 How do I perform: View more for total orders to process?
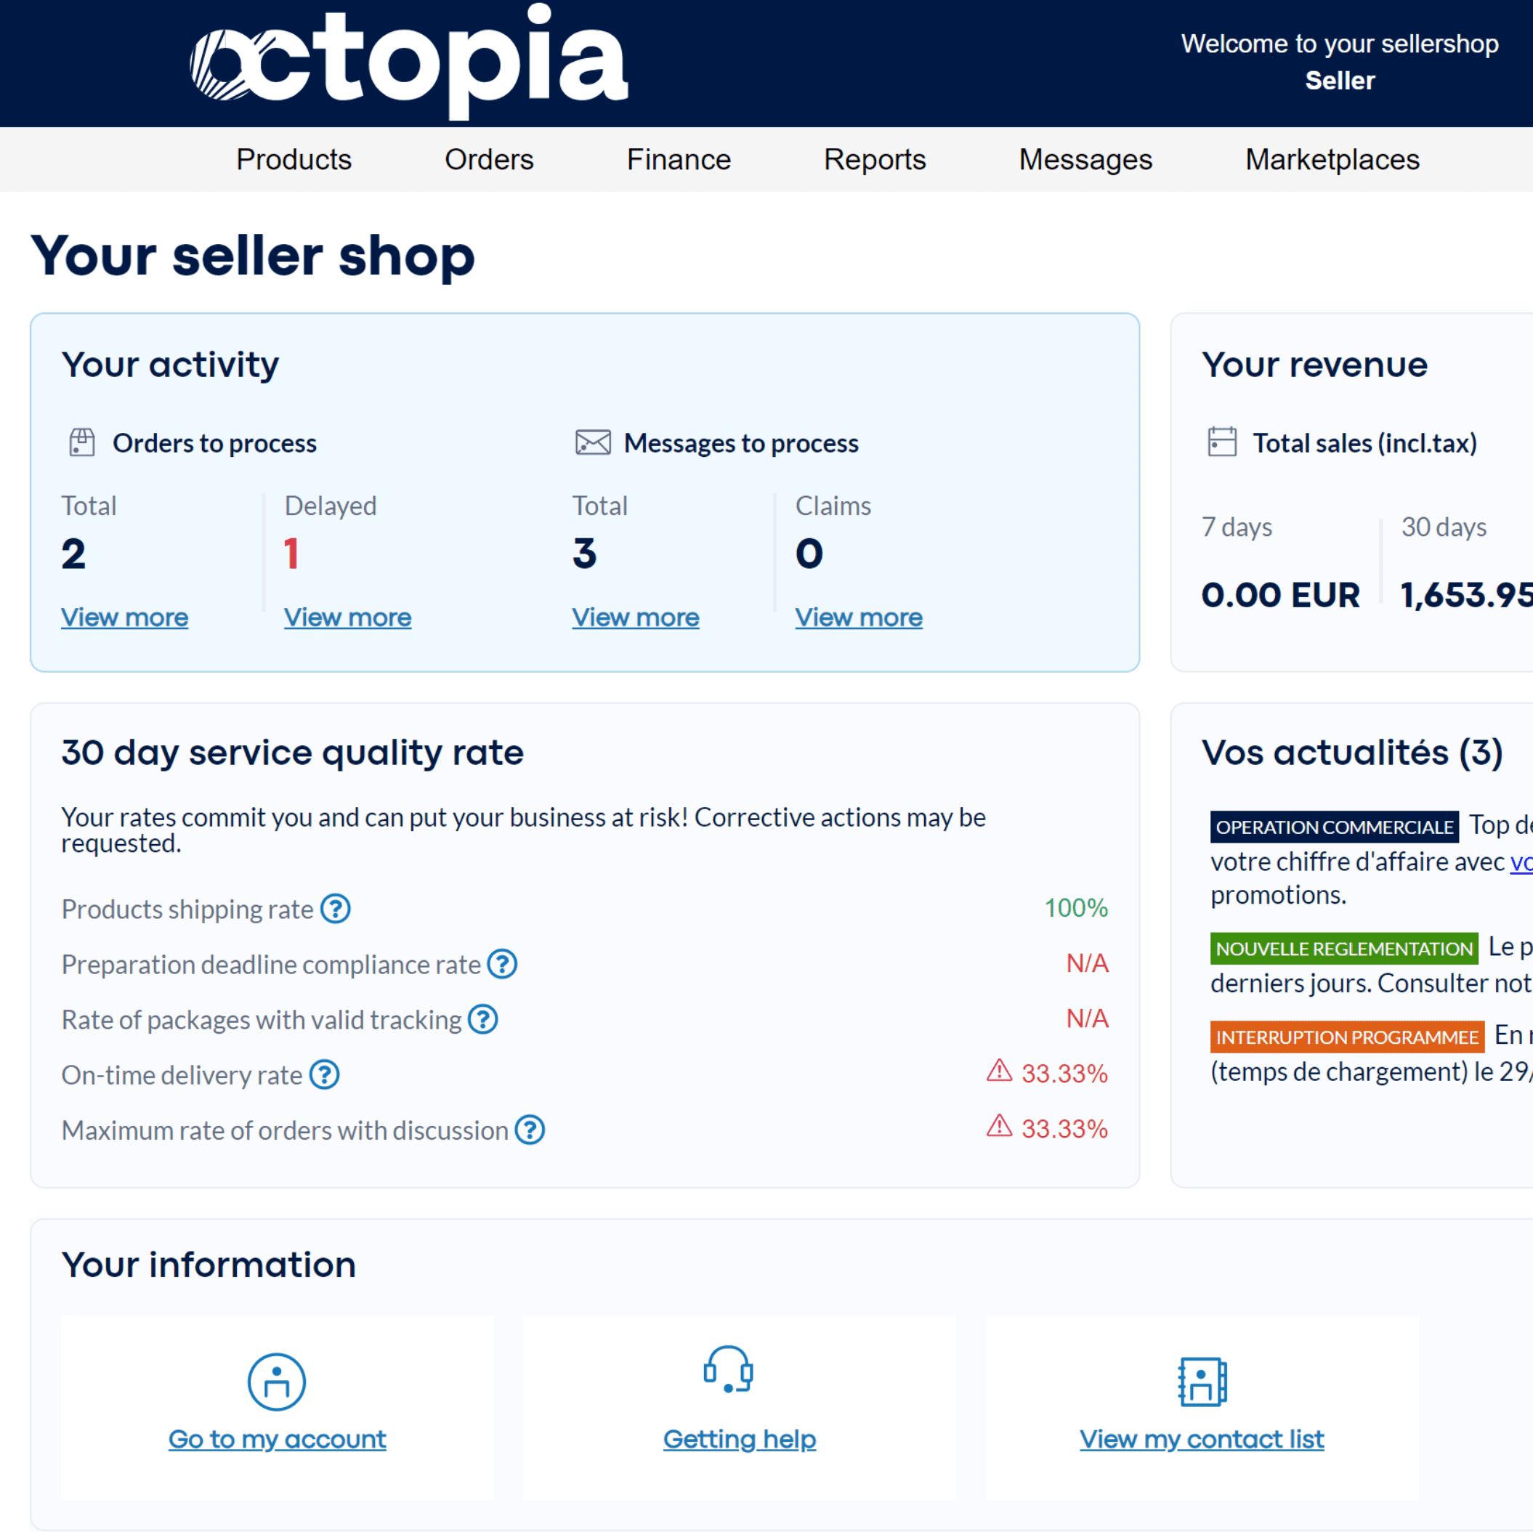pos(124,617)
